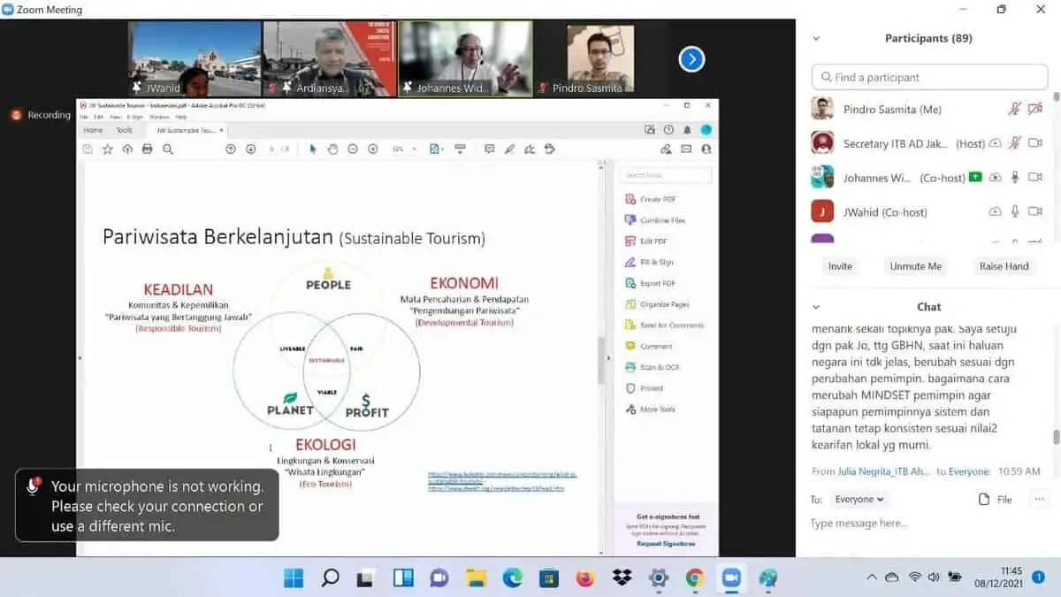The width and height of the screenshot is (1061, 597).
Task: Click the blue next-video arrow button
Action: click(x=691, y=59)
